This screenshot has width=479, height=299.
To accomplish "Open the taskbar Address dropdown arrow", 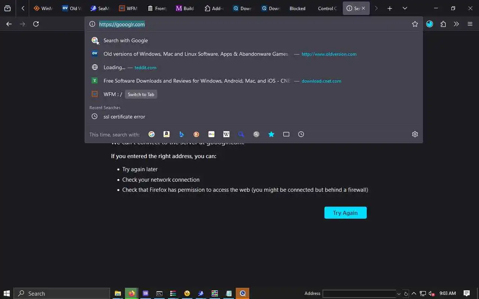I will (399, 294).
